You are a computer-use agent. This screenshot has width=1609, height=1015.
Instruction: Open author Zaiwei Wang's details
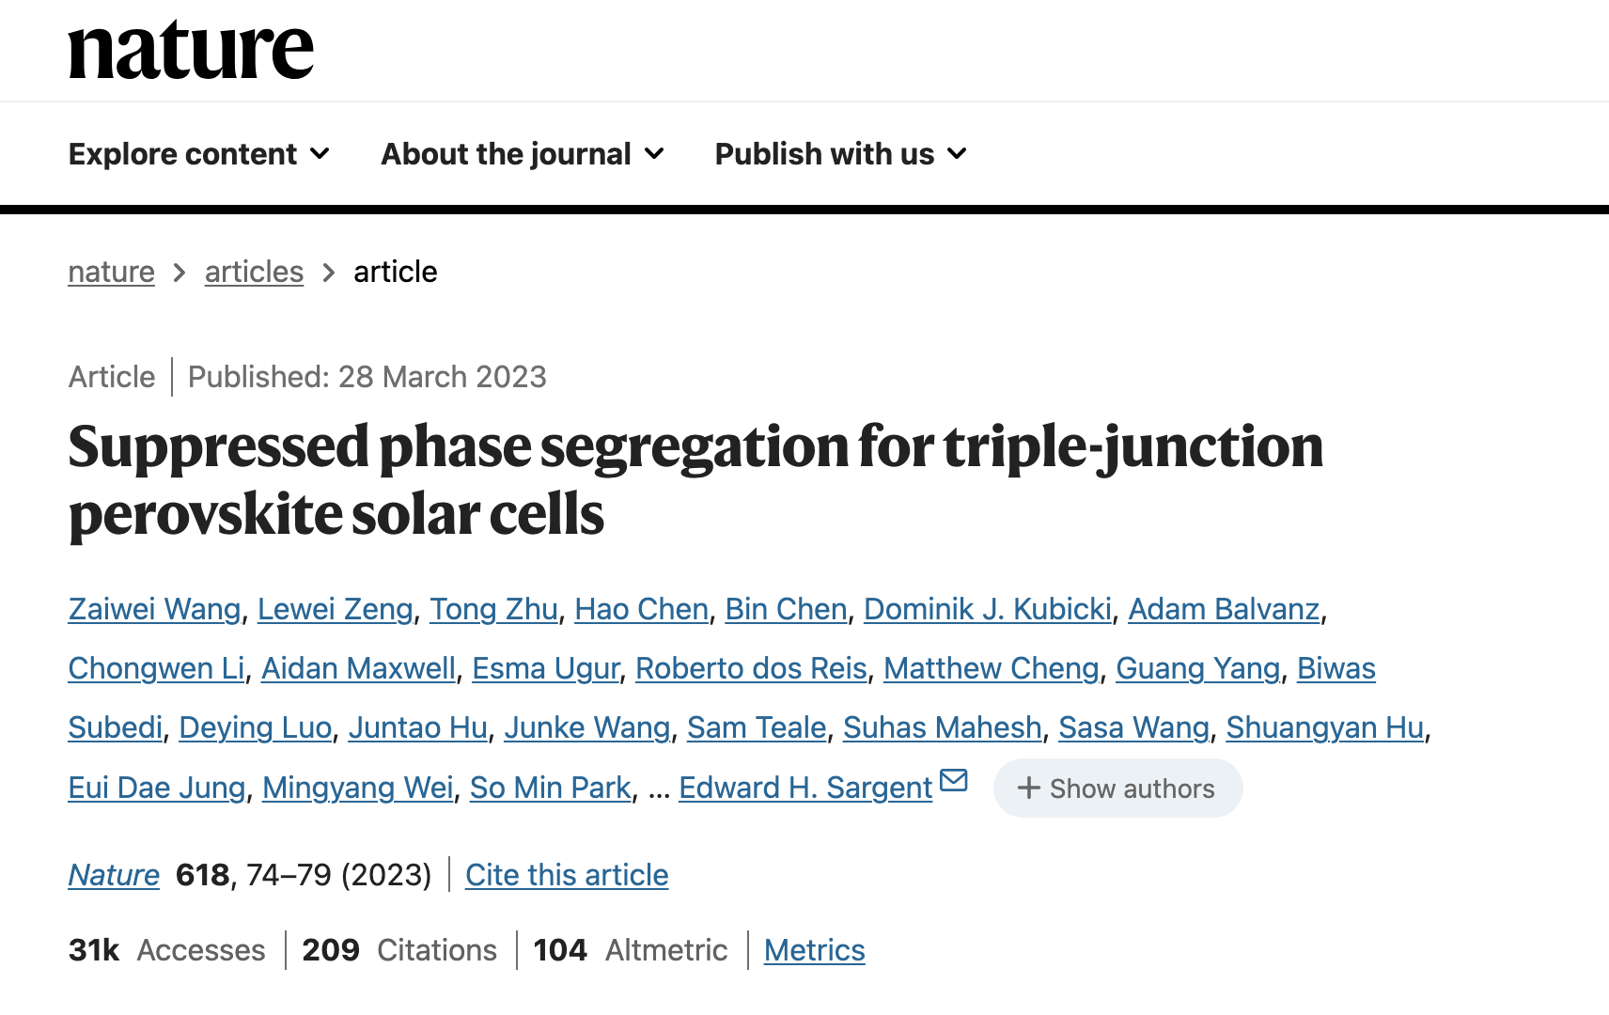pyautogui.click(x=154, y=609)
